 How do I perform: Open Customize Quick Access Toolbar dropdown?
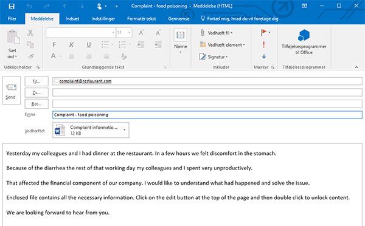click(x=116, y=6)
